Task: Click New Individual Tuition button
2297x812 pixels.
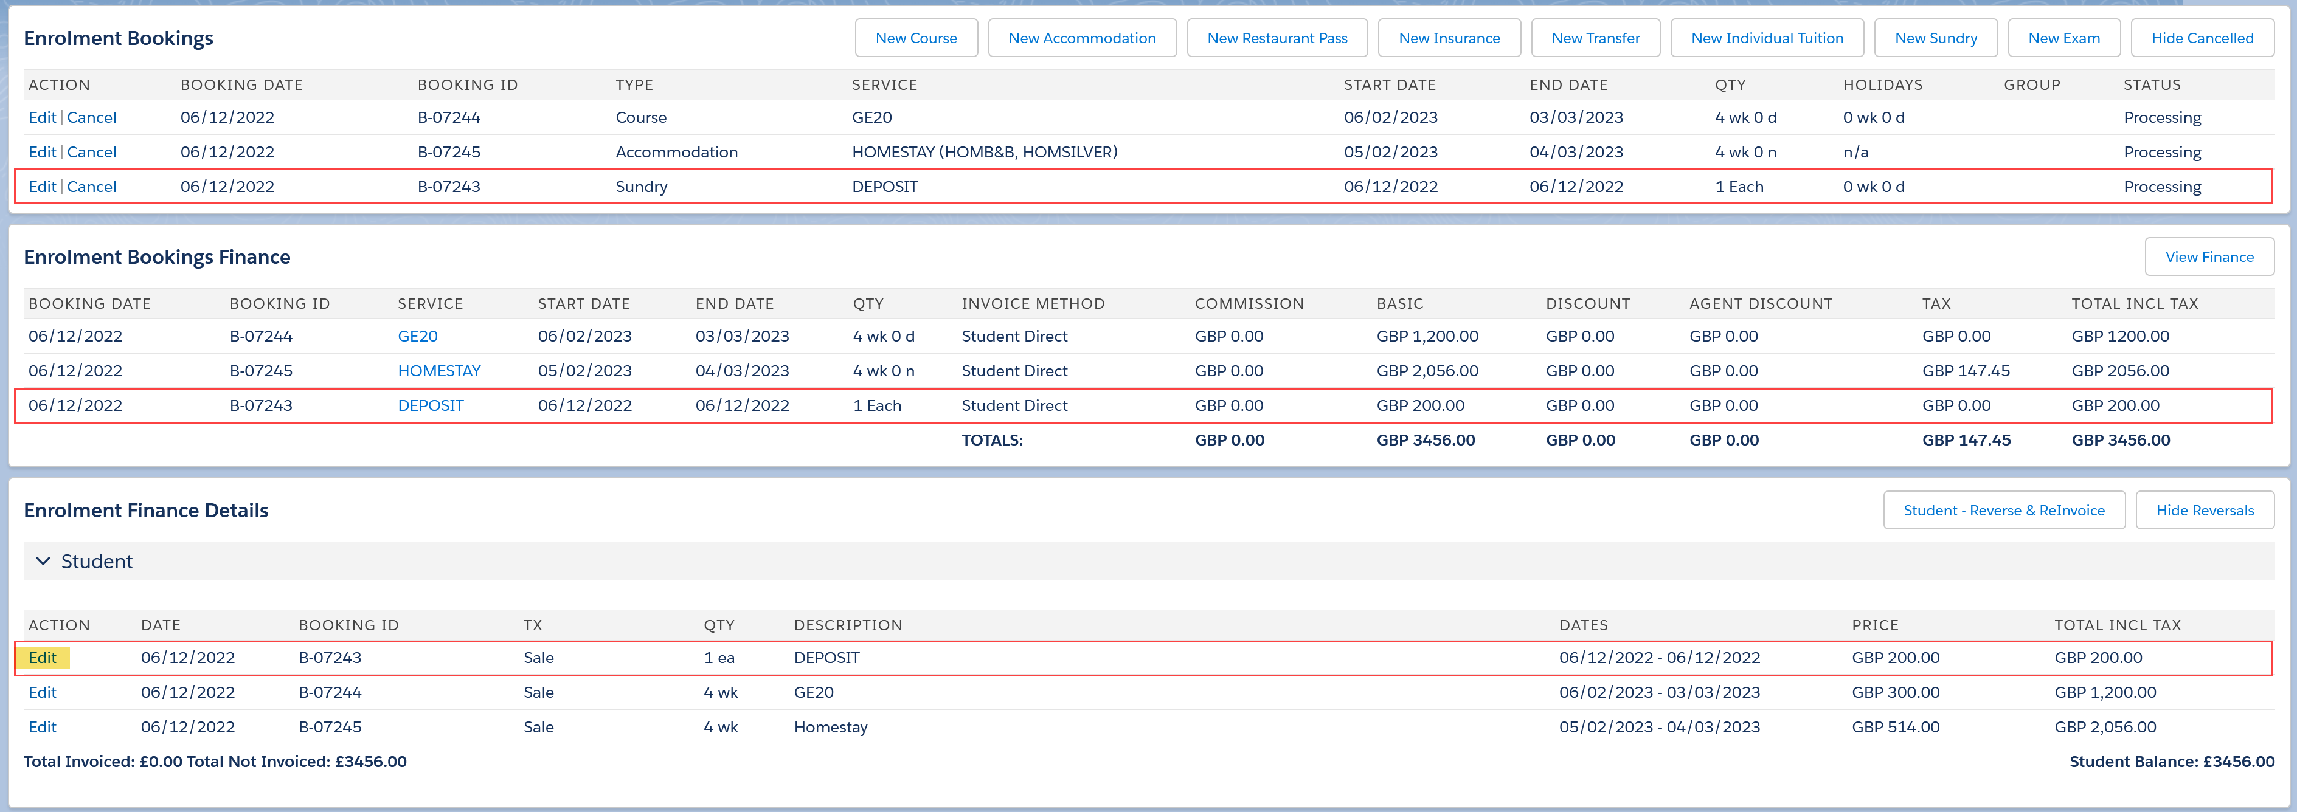Action: [x=1767, y=38]
